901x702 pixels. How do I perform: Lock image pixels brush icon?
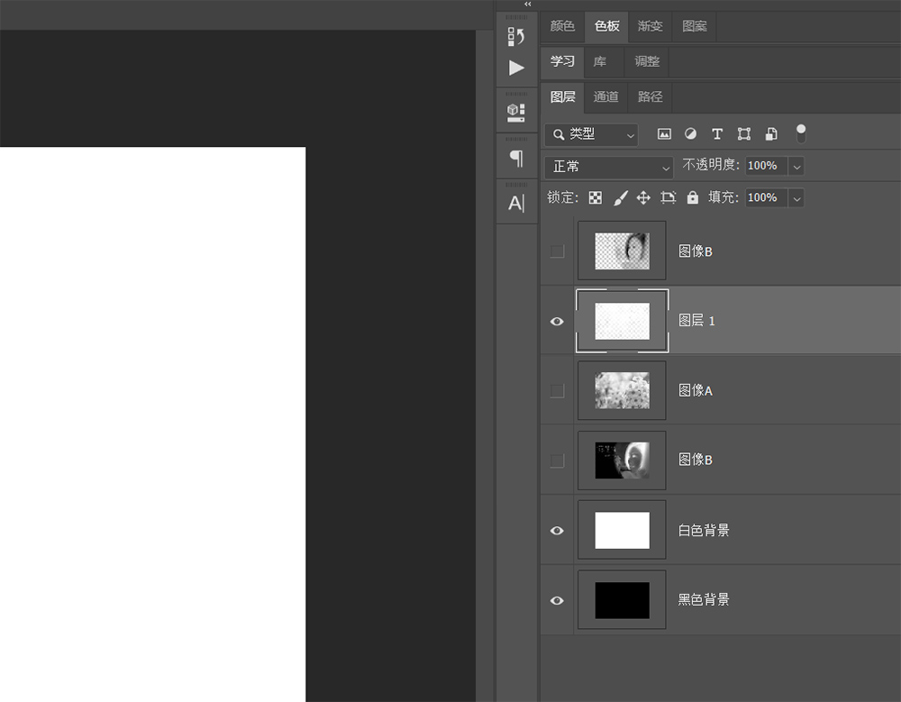point(620,197)
